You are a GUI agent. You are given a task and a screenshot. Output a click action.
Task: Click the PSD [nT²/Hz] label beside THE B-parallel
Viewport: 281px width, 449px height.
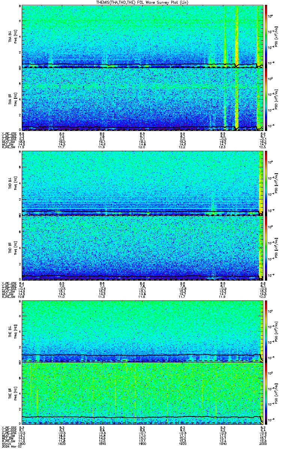pyautogui.click(x=276, y=394)
